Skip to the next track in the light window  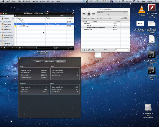coord(93,18)
